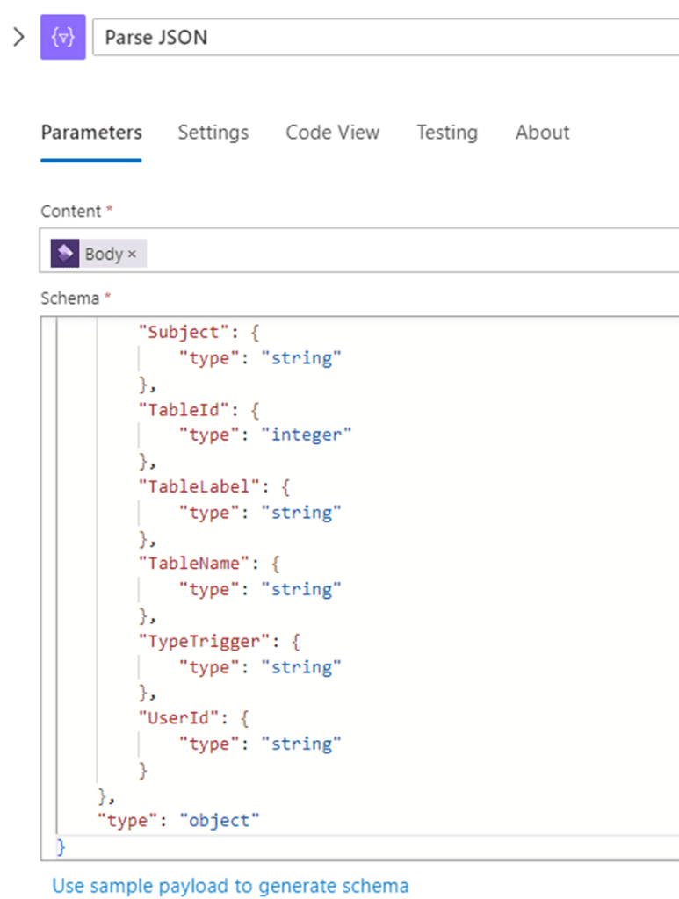Click the closing brace on the last schema line
The width and height of the screenshot is (679, 899).
pos(61,846)
